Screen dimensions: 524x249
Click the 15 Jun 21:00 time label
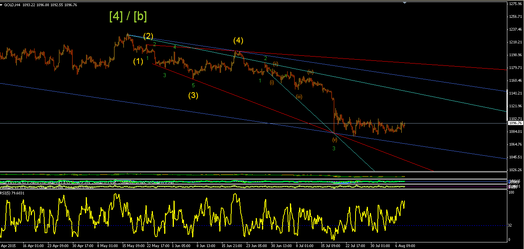[x=232, y=246]
